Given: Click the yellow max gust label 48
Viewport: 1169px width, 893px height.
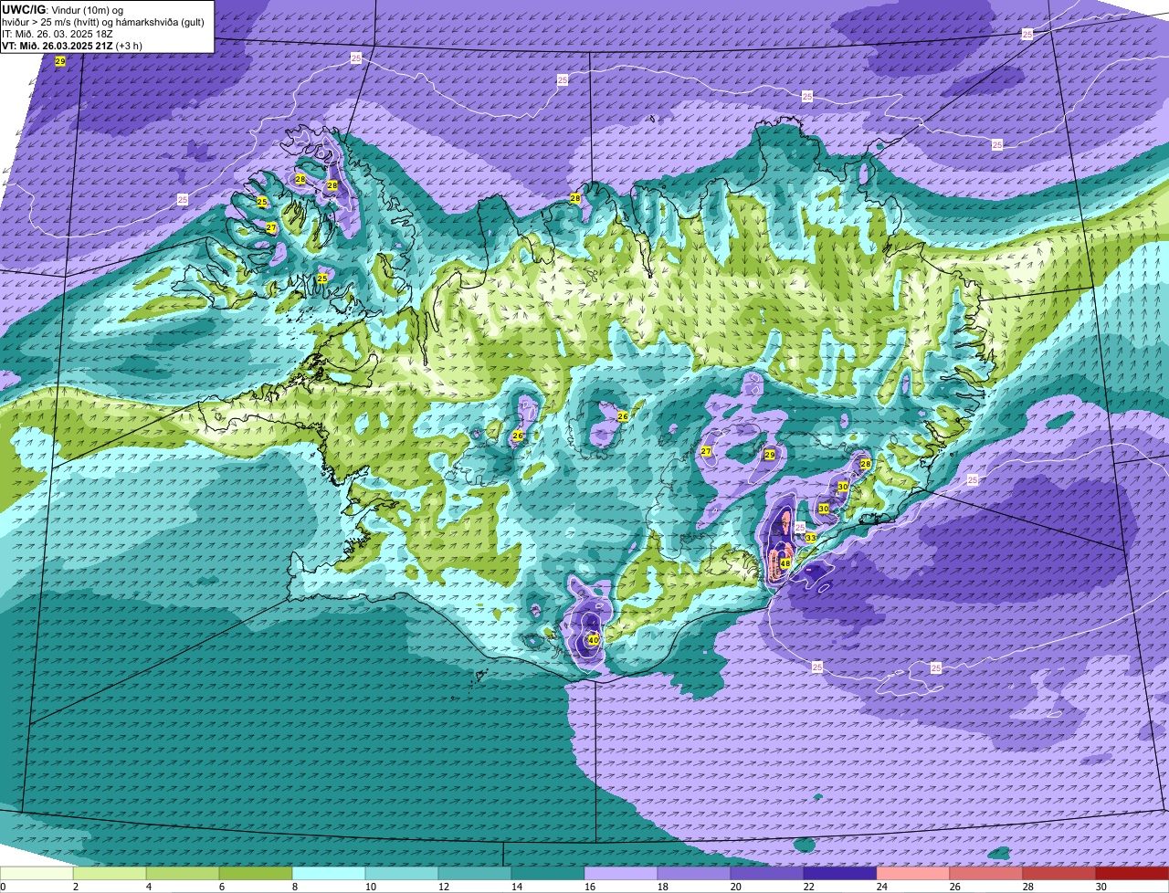Looking at the screenshot, I should pyautogui.click(x=785, y=563).
